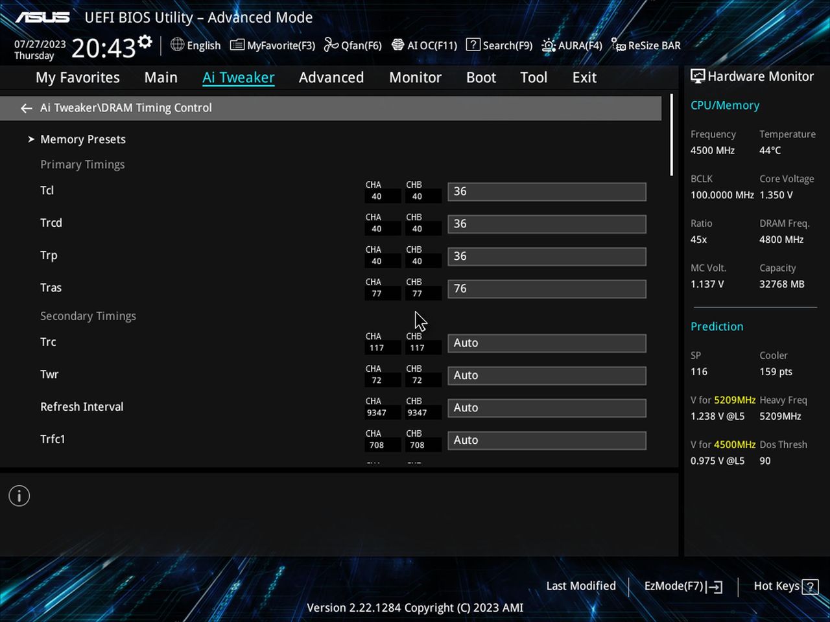The image size is (830, 622).
Task: Toggle ReSize BAR setting icon
Action: 619,45
